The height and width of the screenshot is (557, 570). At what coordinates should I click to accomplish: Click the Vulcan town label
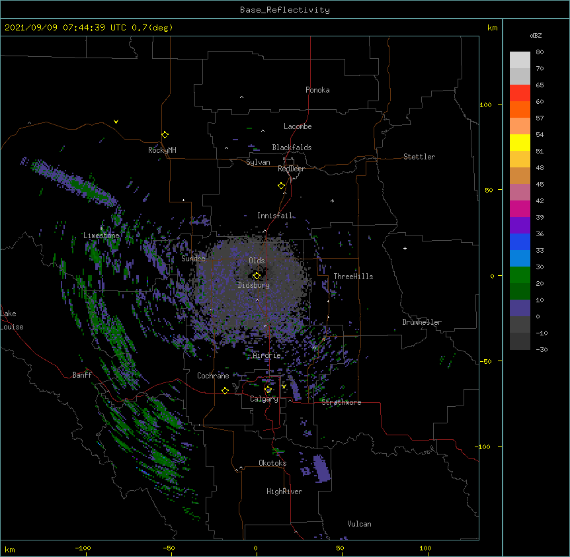359,524
